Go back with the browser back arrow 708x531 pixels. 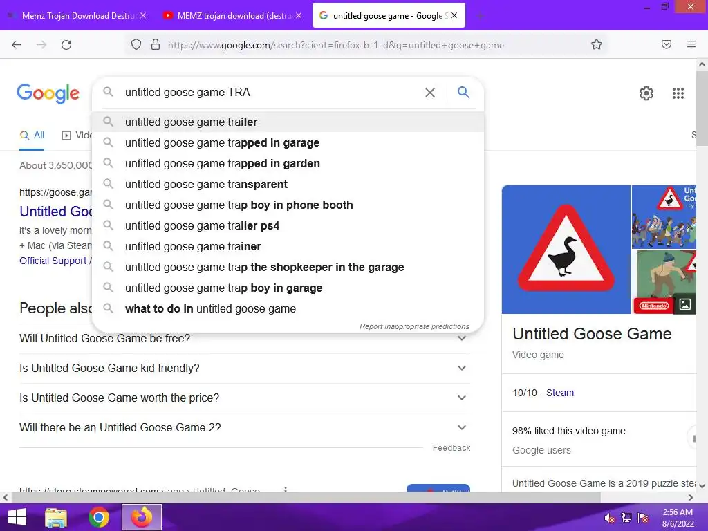click(17, 45)
